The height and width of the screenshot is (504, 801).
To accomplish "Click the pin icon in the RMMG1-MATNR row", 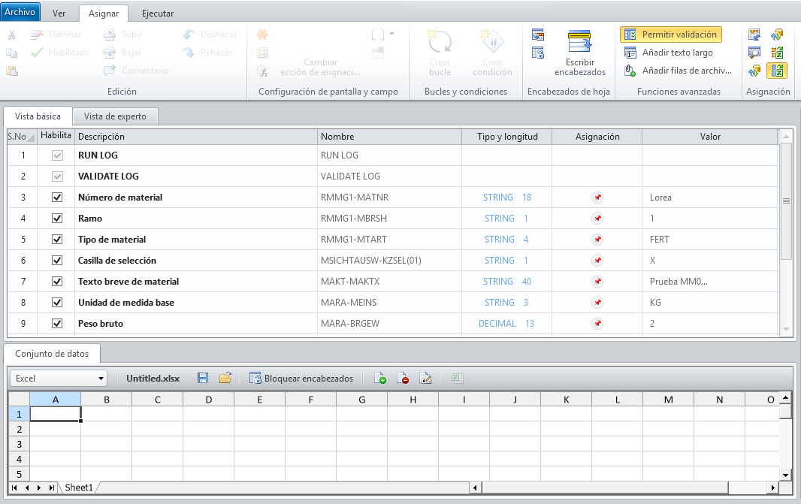I will [x=597, y=197].
